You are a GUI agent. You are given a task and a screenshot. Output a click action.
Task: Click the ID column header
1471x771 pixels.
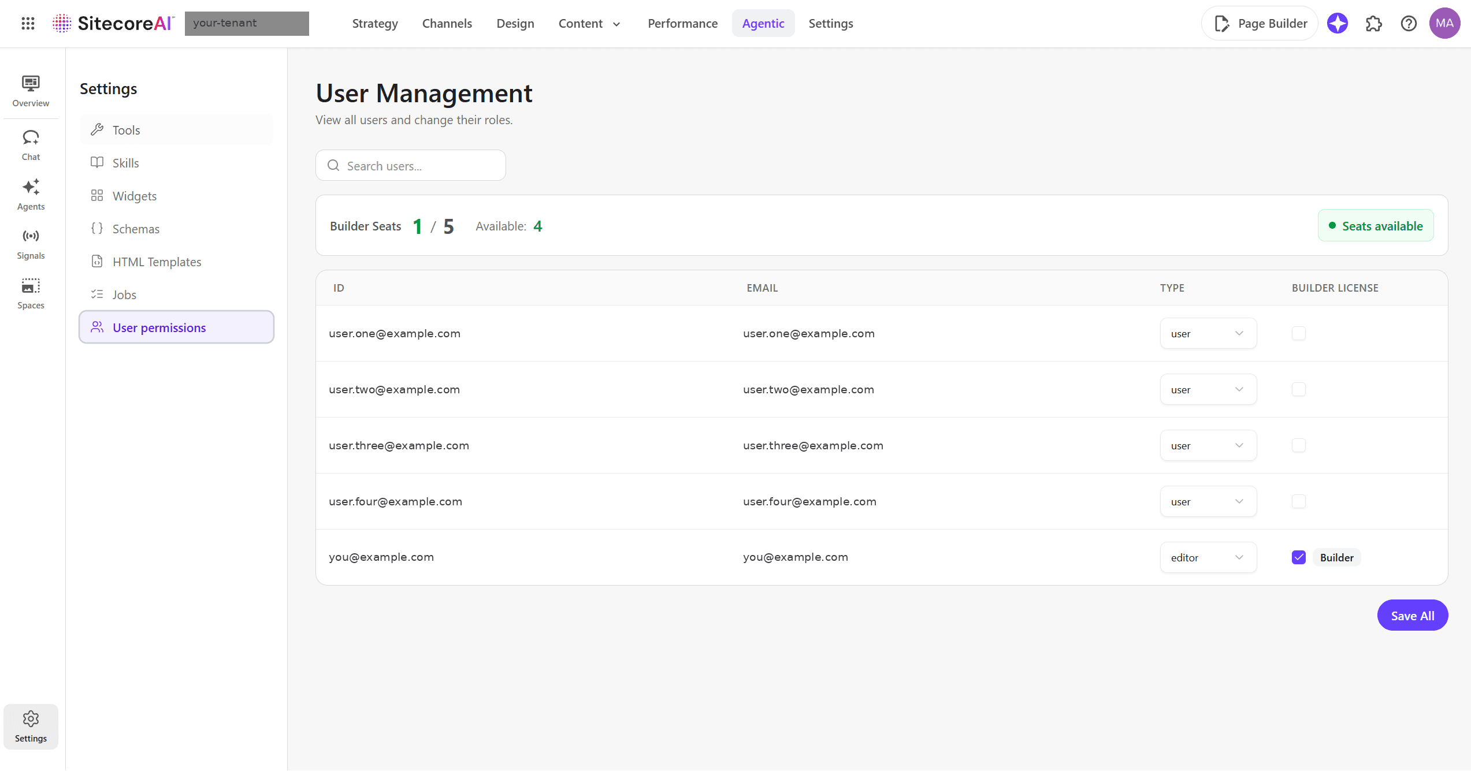click(339, 288)
